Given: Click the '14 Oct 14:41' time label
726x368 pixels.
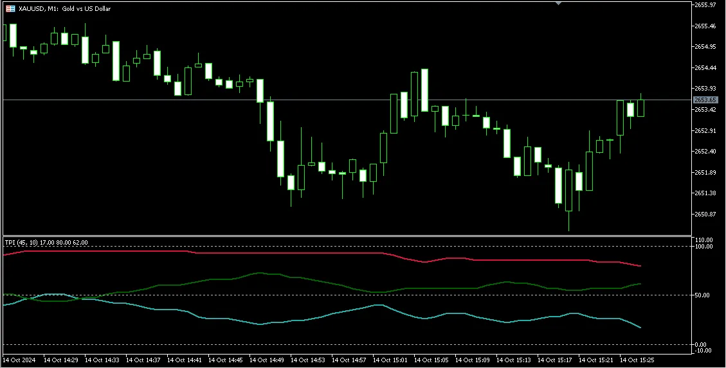Looking at the screenshot, I should pyautogui.click(x=185, y=360).
